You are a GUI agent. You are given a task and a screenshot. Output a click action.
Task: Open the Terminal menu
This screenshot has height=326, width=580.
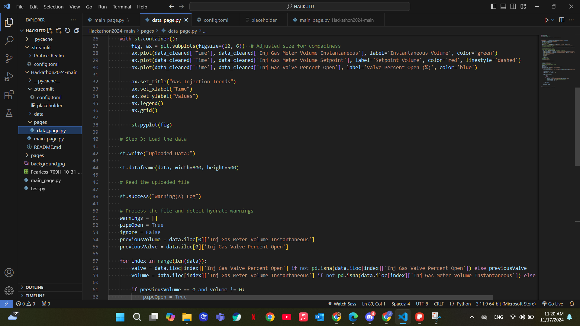(x=122, y=7)
